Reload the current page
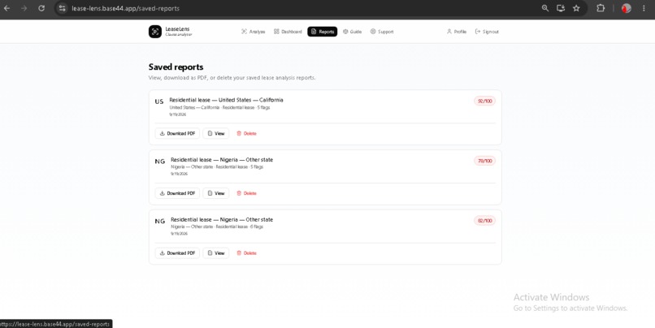This screenshot has width=655, height=328. point(41,8)
